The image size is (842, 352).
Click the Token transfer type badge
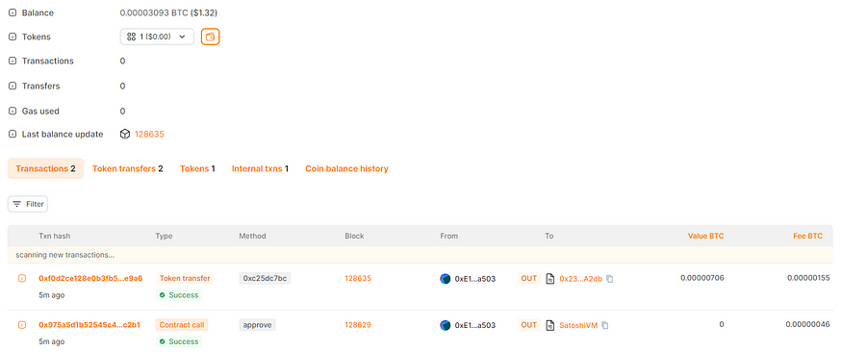[x=185, y=278]
